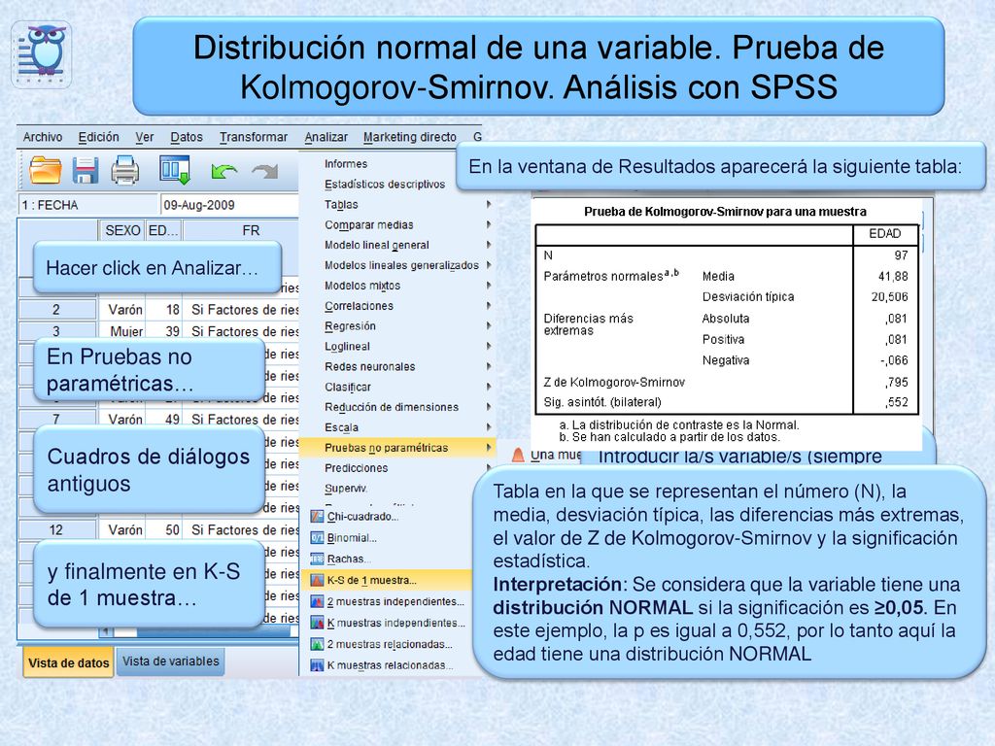
Task: Click the K muestras relacionadas icon
Action: click(318, 665)
